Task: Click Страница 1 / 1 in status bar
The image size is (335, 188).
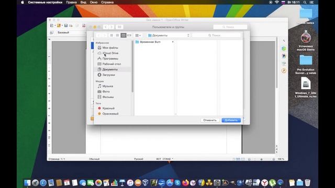Action: click(57, 159)
